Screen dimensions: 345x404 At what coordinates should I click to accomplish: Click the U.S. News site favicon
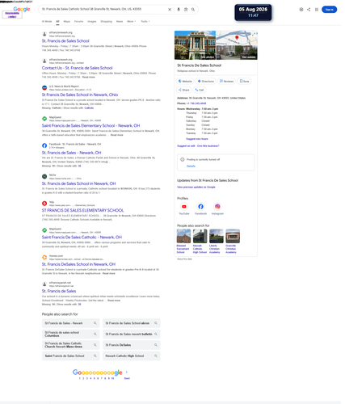click(x=45, y=89)
